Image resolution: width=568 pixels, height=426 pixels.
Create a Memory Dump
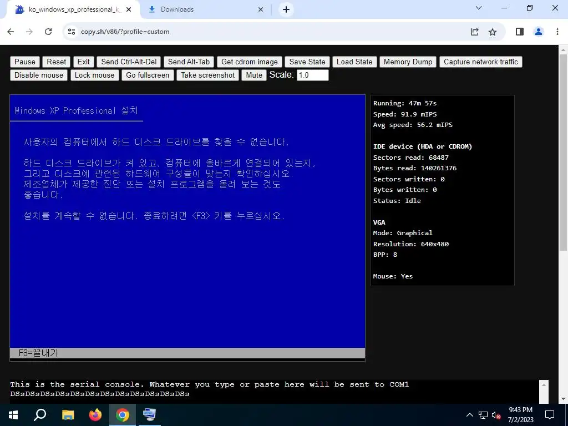pos(408,62)
